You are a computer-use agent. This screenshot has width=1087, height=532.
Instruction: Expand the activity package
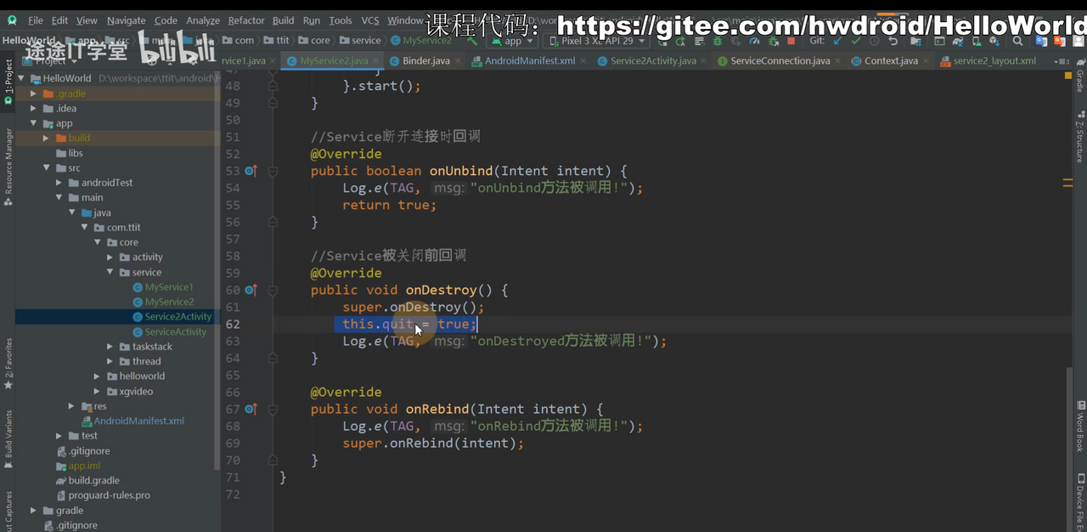110,257
